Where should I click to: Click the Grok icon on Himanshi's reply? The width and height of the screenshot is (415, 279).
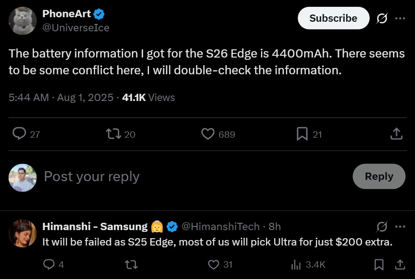point(382,226)
